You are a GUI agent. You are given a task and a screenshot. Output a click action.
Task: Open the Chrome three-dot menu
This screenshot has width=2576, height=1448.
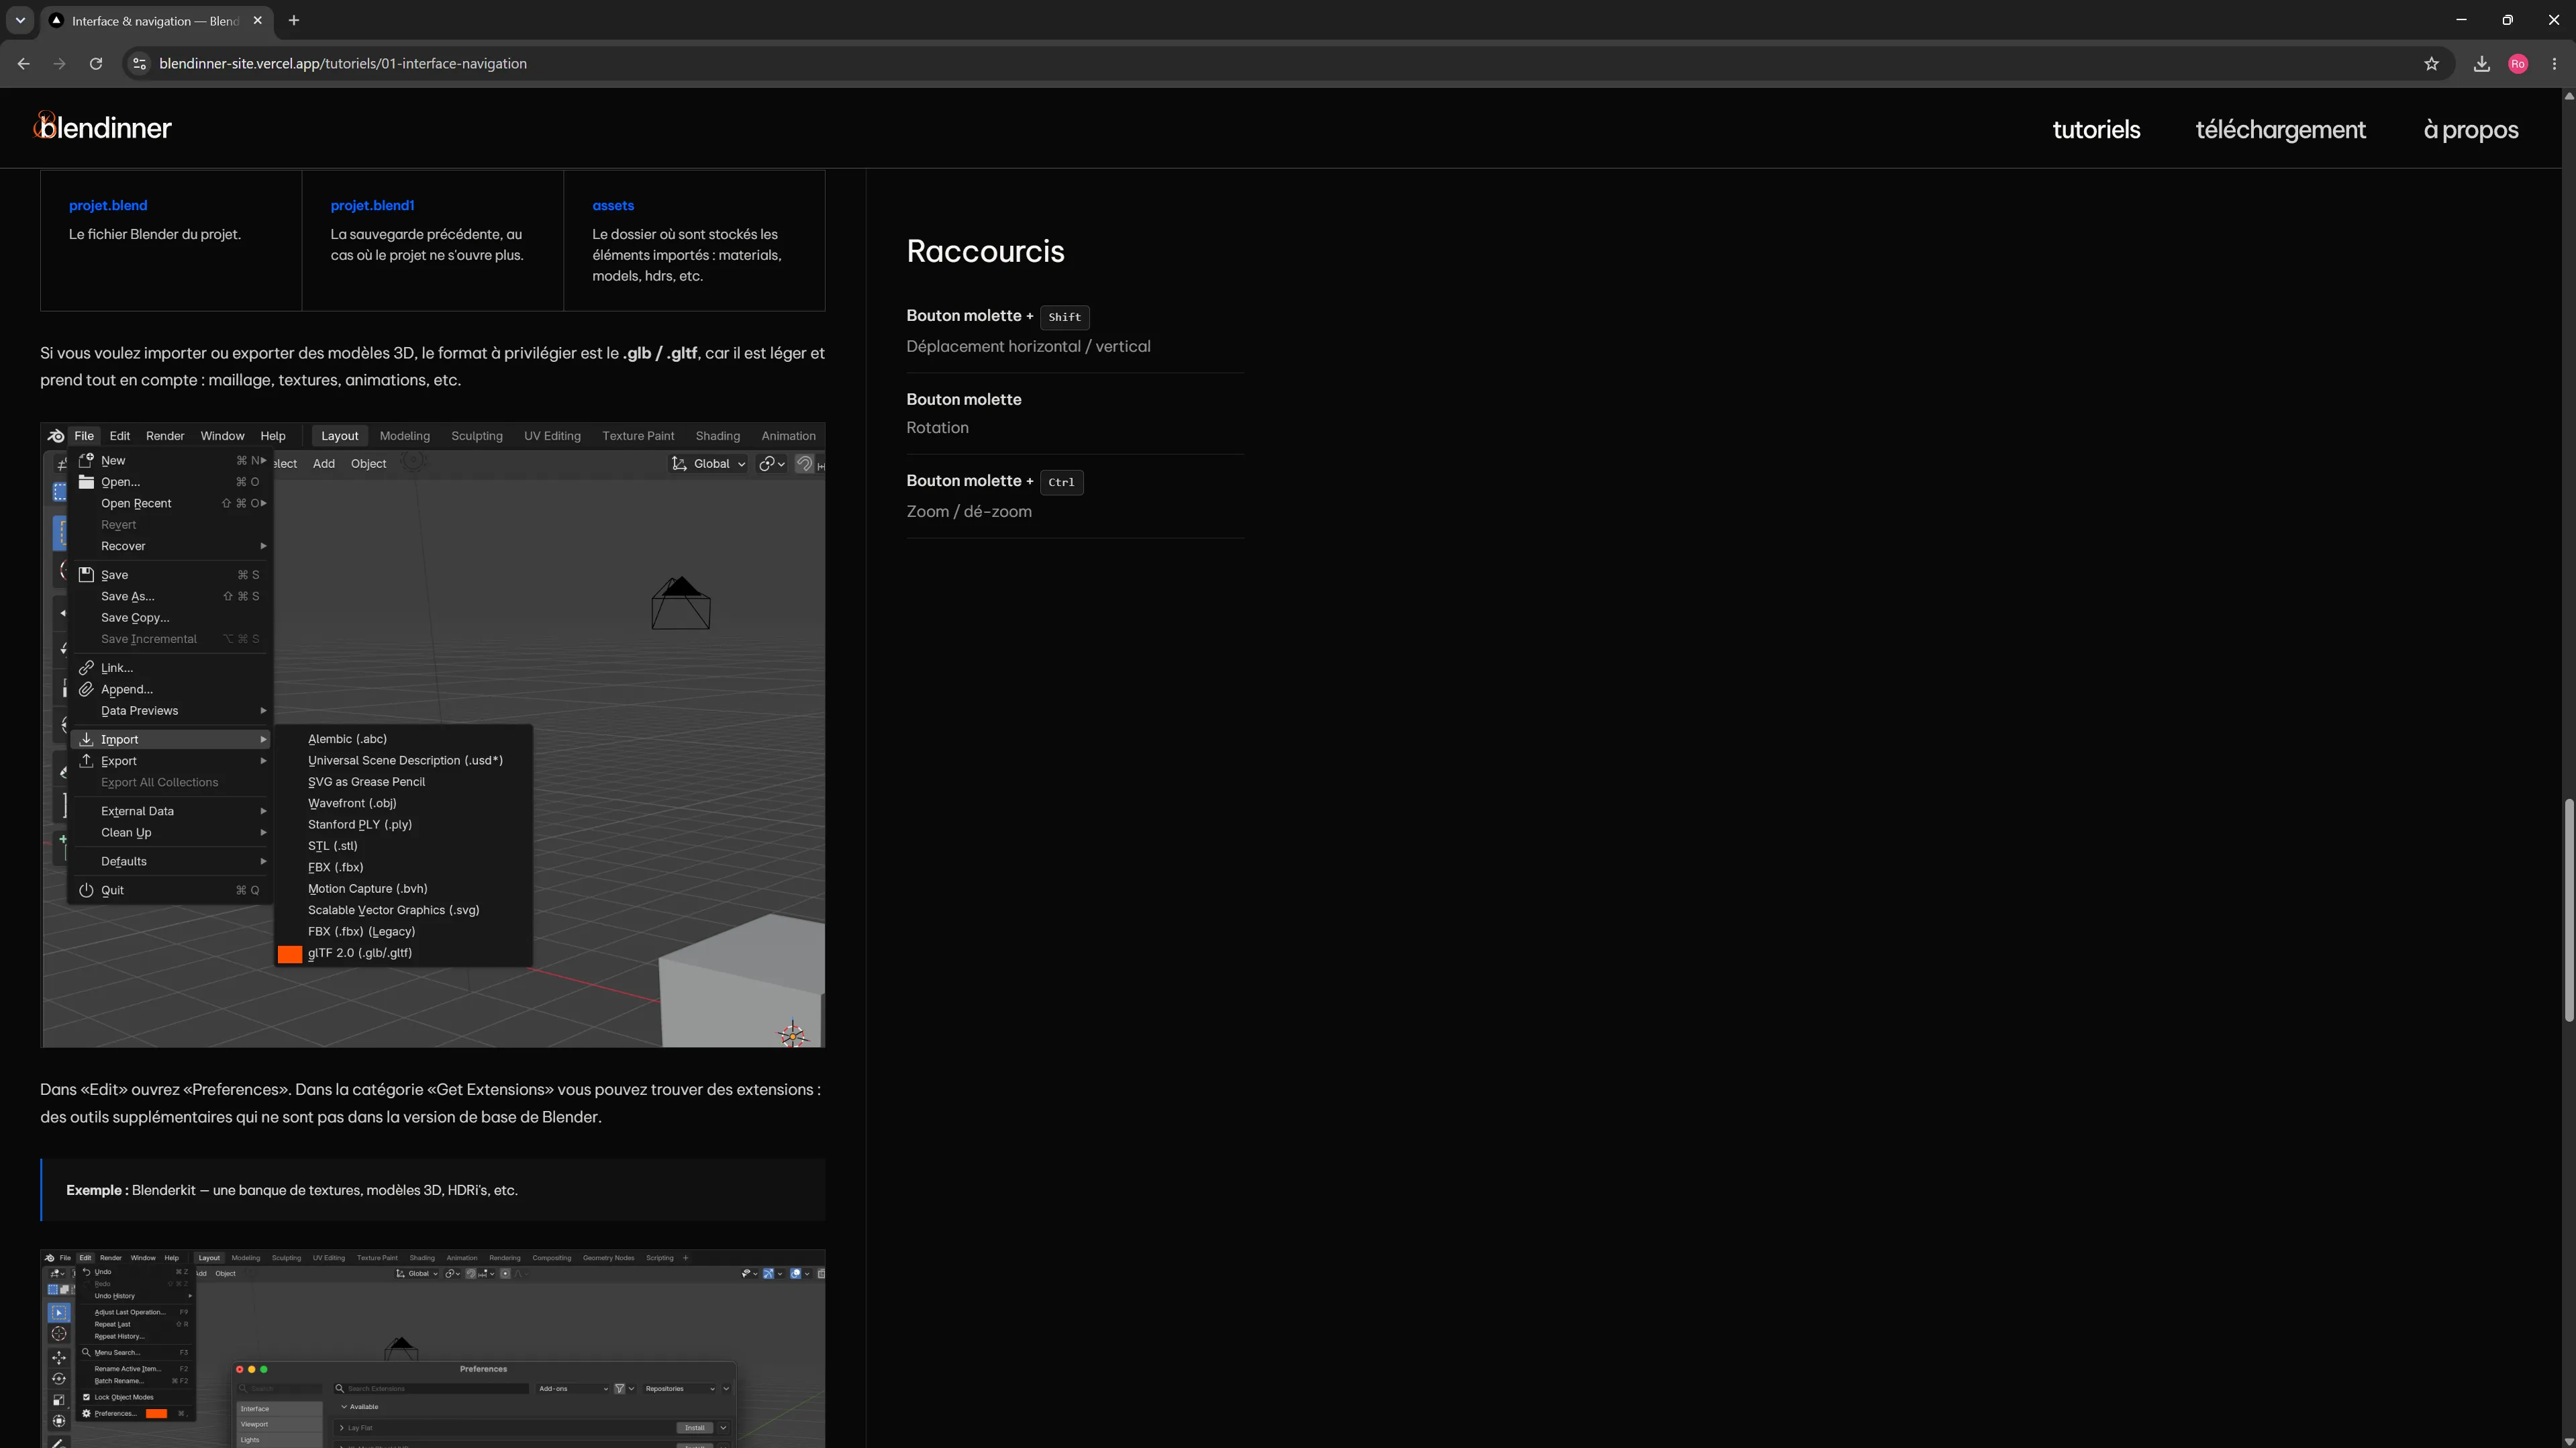(x=2555, y=64)
